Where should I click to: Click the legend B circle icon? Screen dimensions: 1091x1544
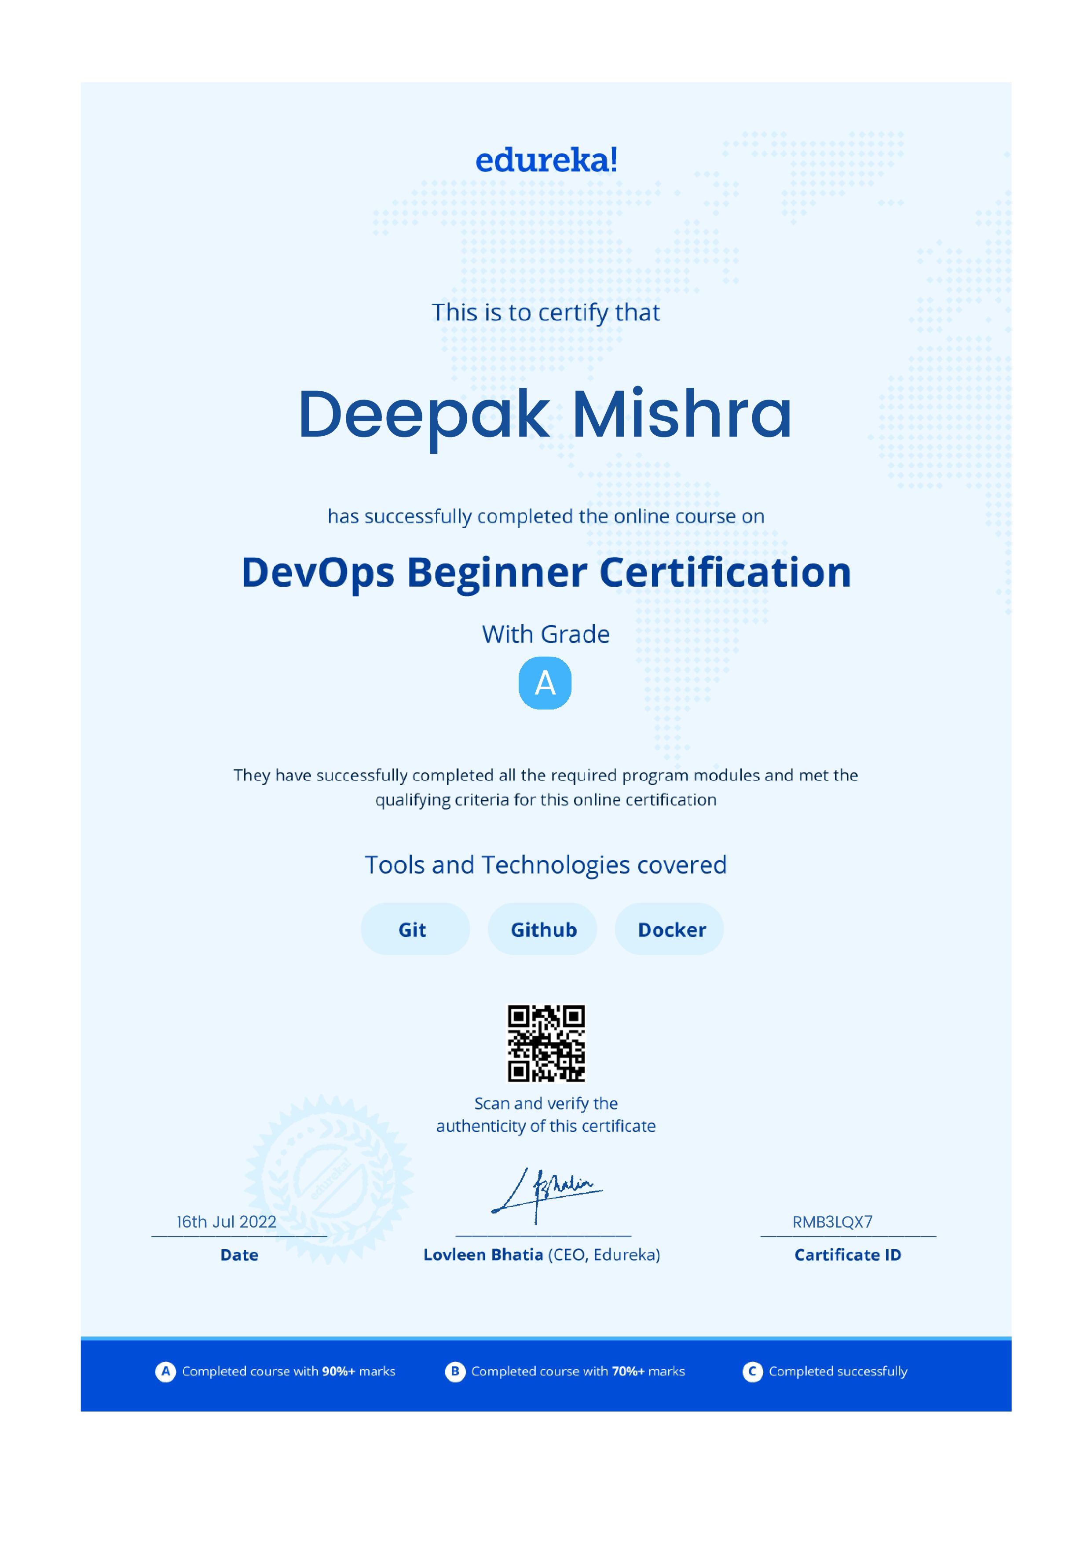[455, 1371]
